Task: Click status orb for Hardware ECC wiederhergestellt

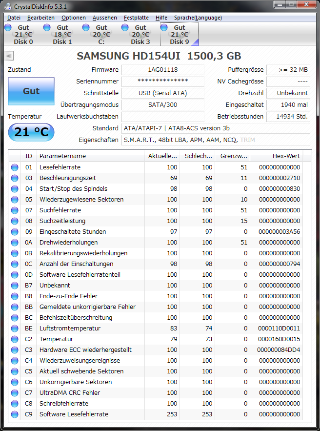Action: click(15, 349)
